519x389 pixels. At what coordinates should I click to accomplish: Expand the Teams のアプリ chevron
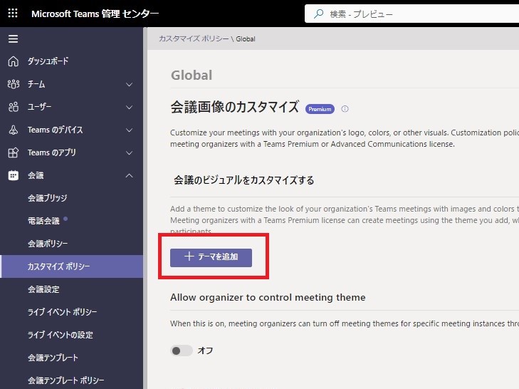[x=130, y=153]
